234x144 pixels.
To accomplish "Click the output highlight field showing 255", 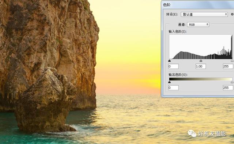I will pos(228,88).
